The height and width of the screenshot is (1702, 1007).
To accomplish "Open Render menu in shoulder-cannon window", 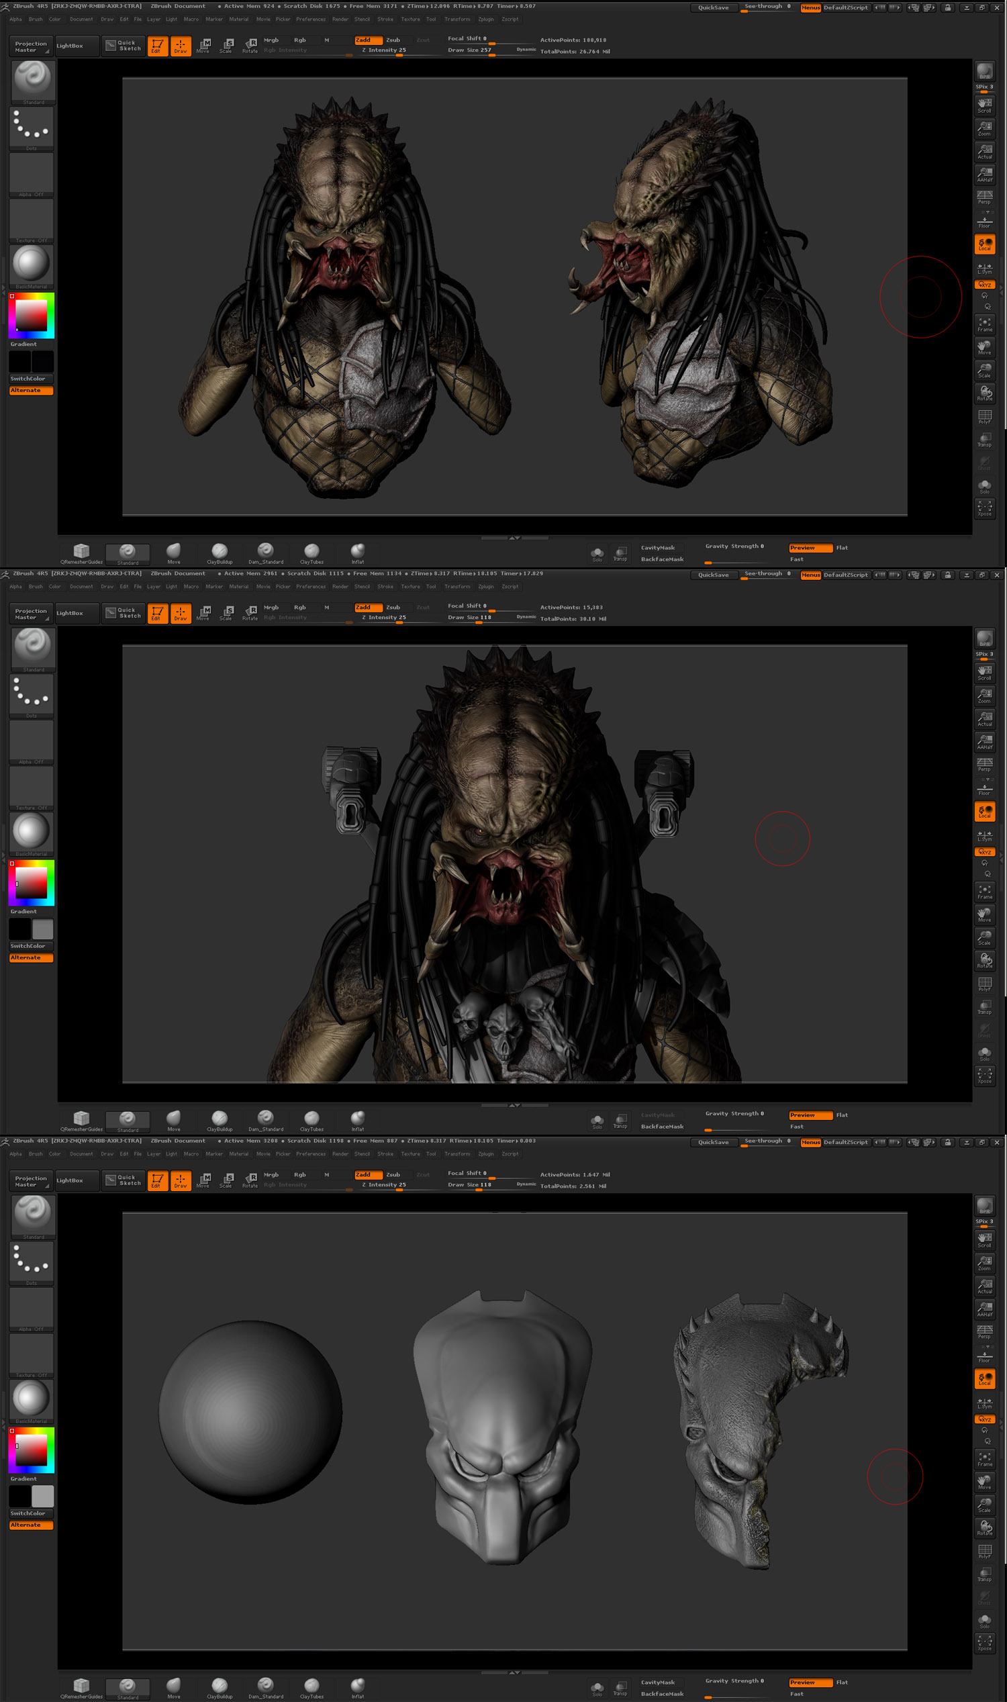I will [340, 586].
